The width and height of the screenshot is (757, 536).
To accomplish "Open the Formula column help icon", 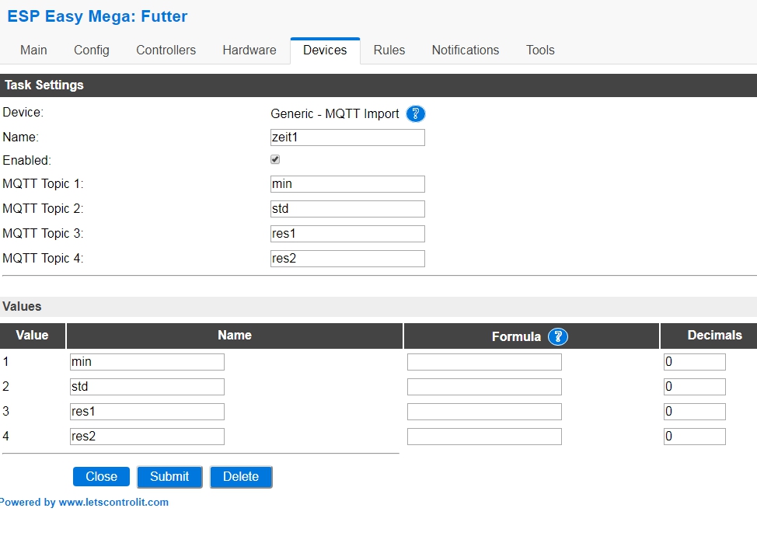I will (557, 336).
